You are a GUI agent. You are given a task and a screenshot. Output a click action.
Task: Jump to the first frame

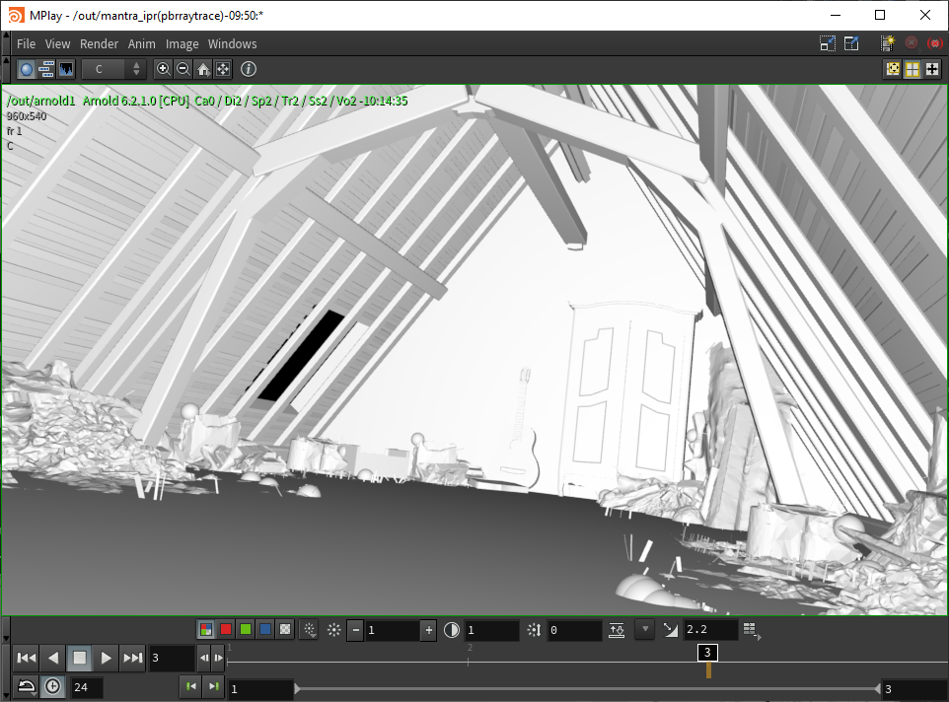(27, 658)
